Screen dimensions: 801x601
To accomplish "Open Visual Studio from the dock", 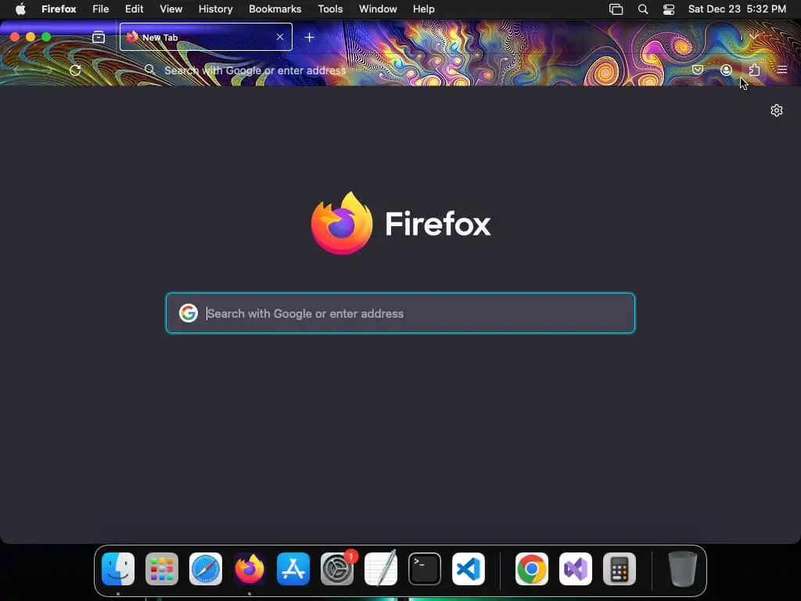I will (x=576, y=569).
